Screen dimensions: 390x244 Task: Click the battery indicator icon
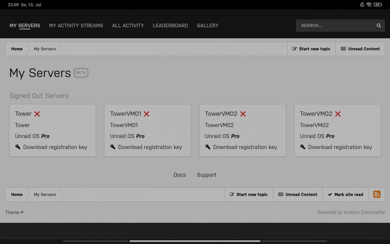(378, 4)
